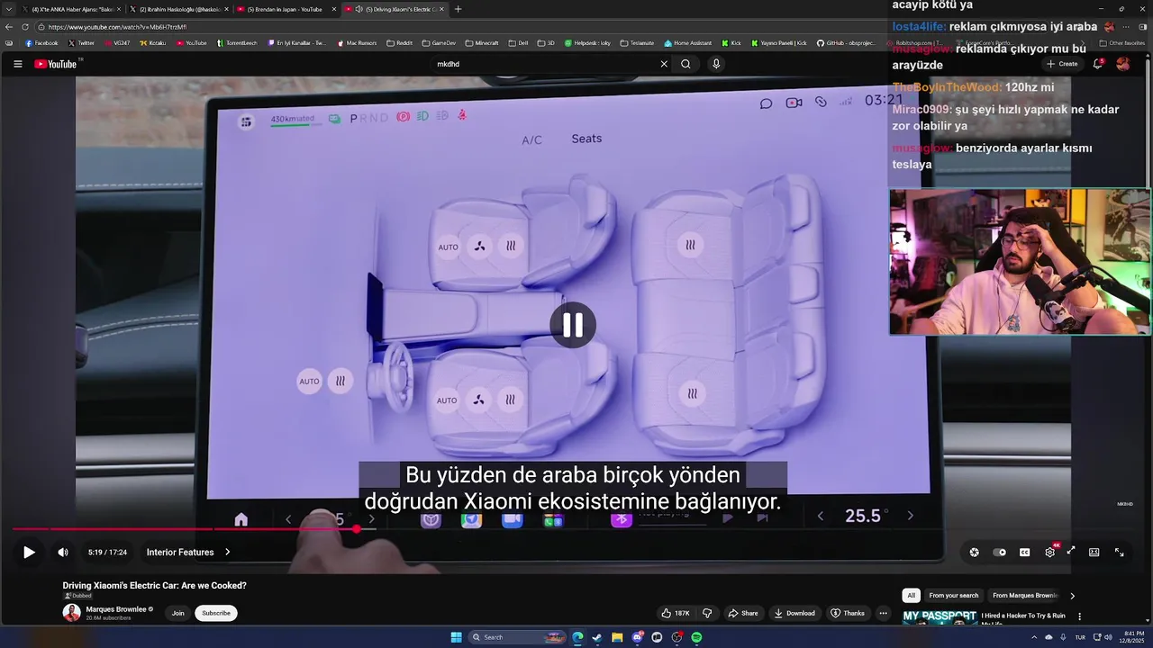The image size is (1153, 648).
Task: Open Other favorites folder
Action: click(1122, 42)
